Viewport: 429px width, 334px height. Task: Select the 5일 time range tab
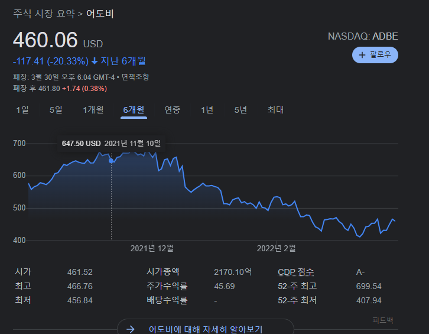(56, 110)
